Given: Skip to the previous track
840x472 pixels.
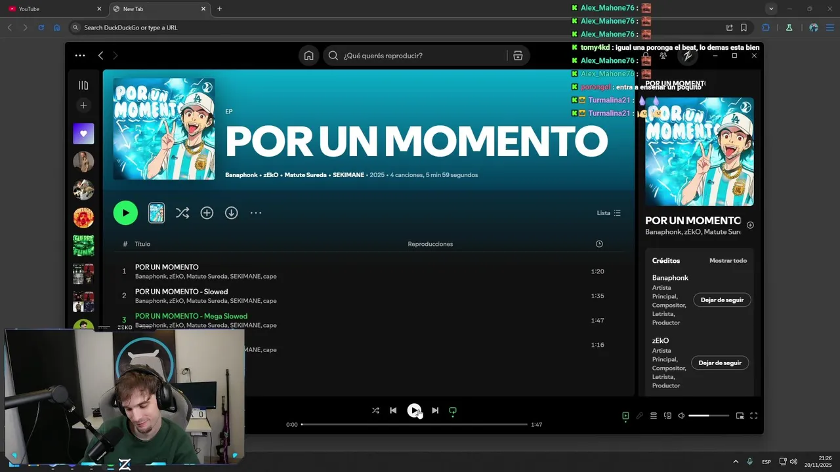Looking at the screenshot, I should pyautogui.click(x=393, y=410).
